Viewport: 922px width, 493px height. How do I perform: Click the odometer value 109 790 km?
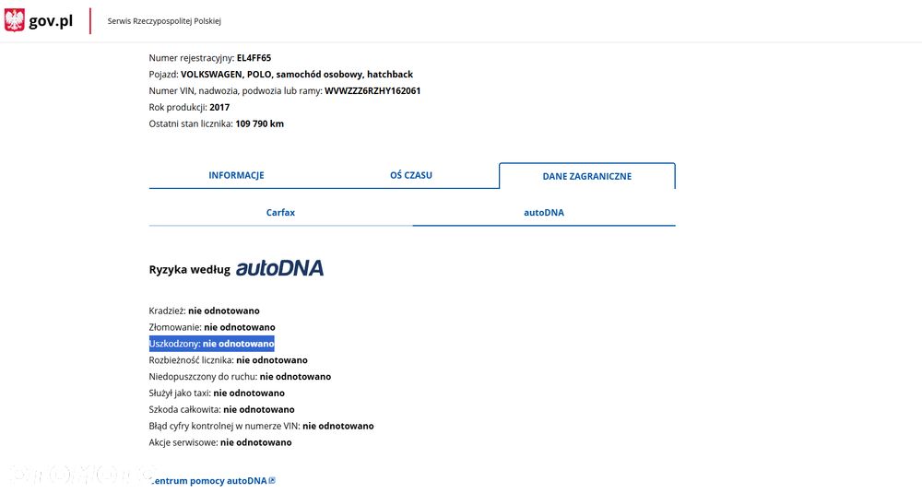(259, 124)
